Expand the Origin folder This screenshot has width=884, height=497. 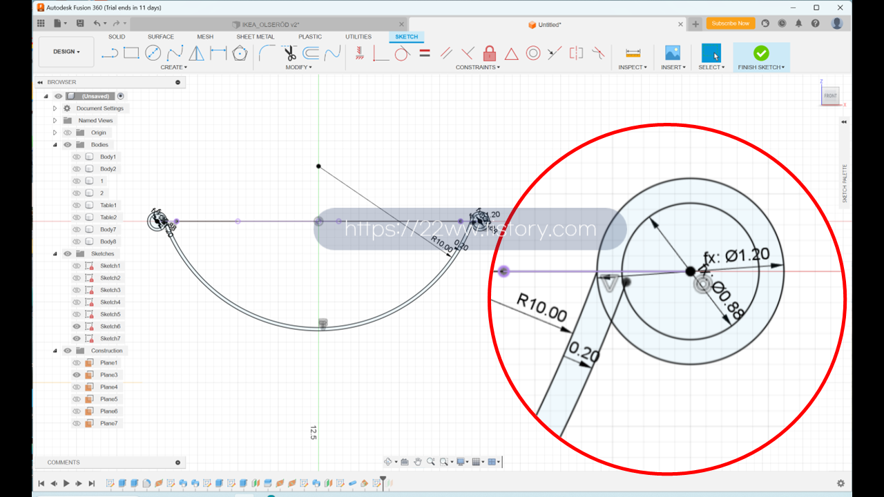55,133
